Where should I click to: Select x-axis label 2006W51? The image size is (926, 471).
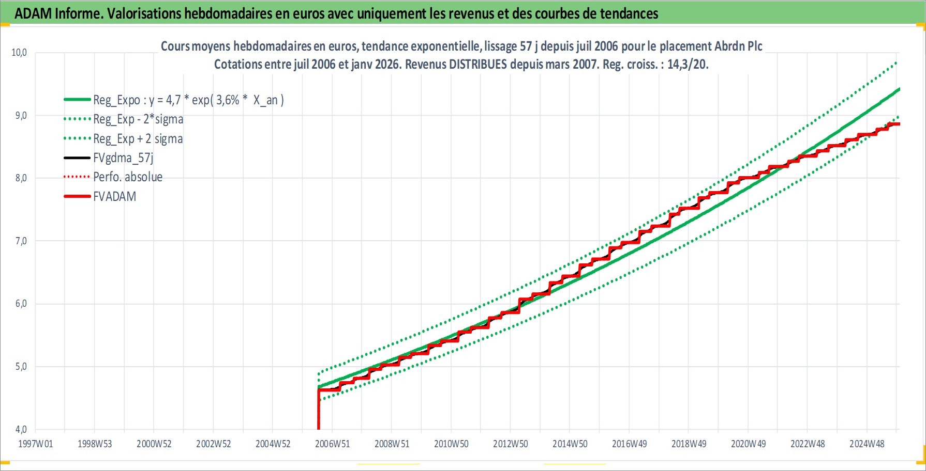[x=333, y=444]
